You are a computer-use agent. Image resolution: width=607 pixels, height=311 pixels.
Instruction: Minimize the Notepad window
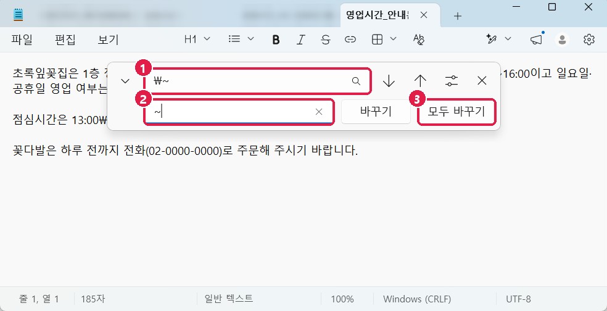[x=516, y=7]
